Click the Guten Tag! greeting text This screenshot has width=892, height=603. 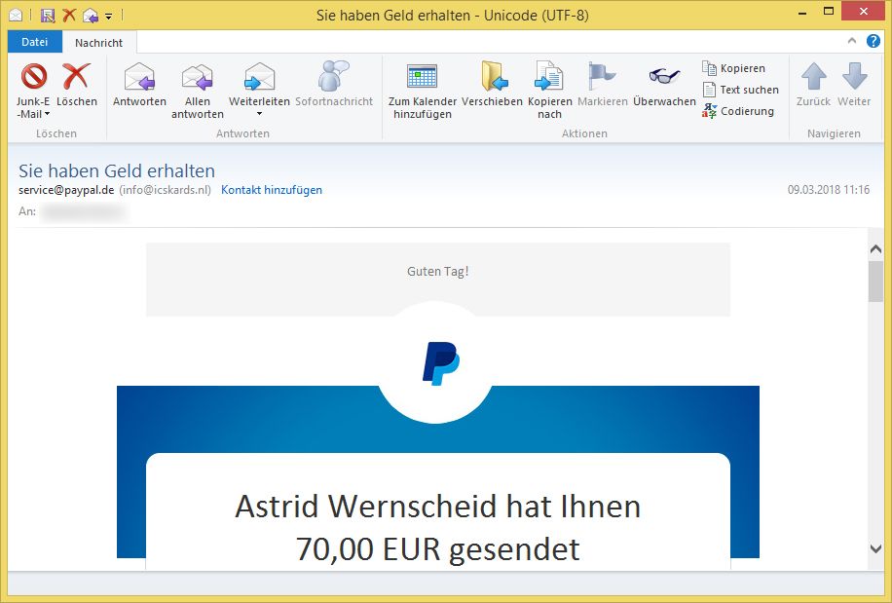click(x=437, y=272)
